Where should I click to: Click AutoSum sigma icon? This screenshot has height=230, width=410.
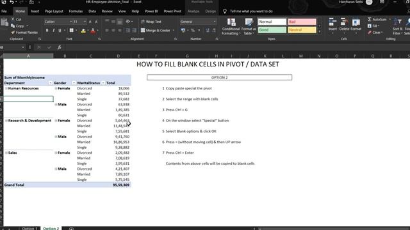pos(370,19)
